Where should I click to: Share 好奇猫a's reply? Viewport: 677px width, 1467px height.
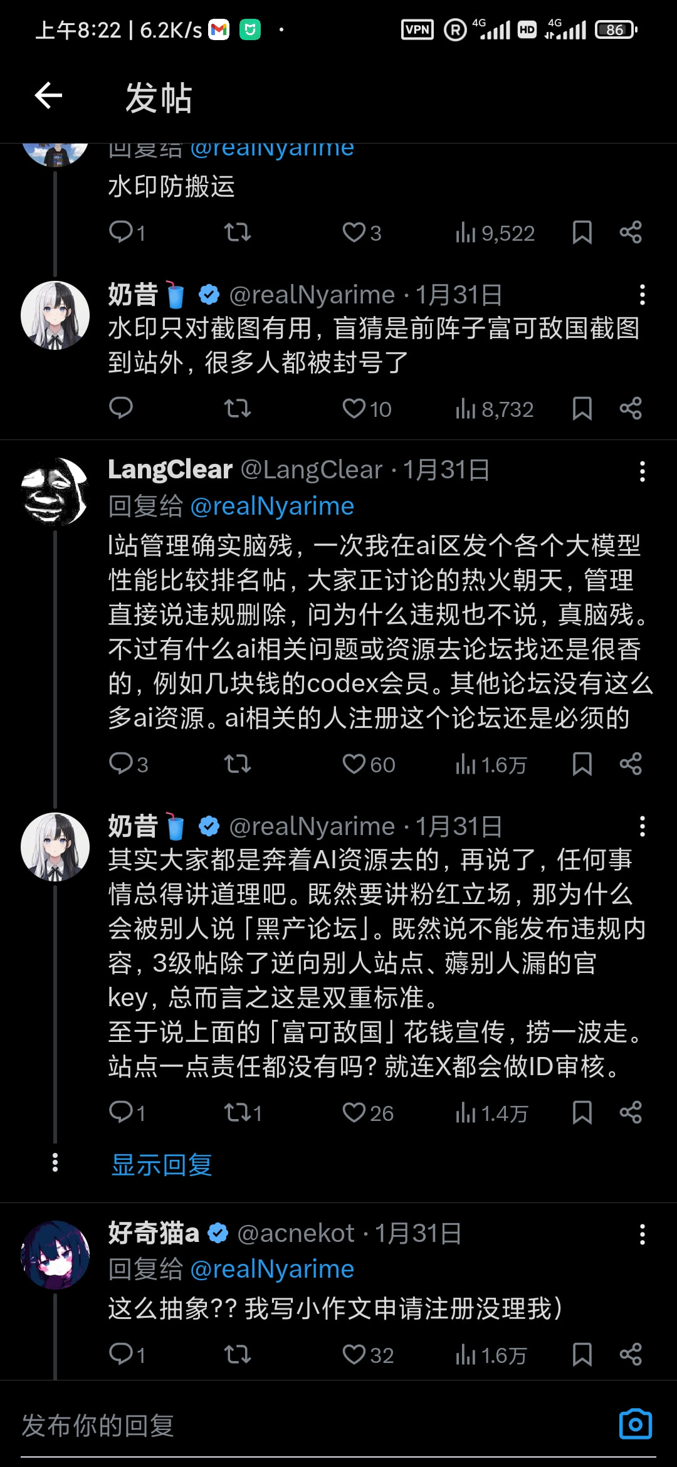(630, 1354)
